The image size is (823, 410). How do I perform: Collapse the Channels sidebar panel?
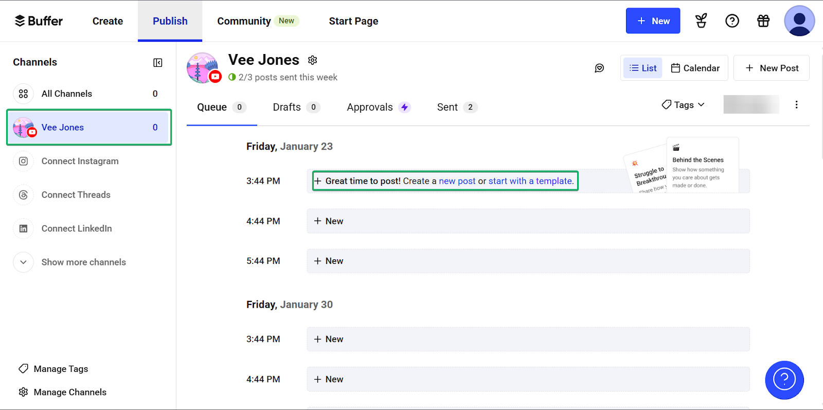[x=158, y=63]
